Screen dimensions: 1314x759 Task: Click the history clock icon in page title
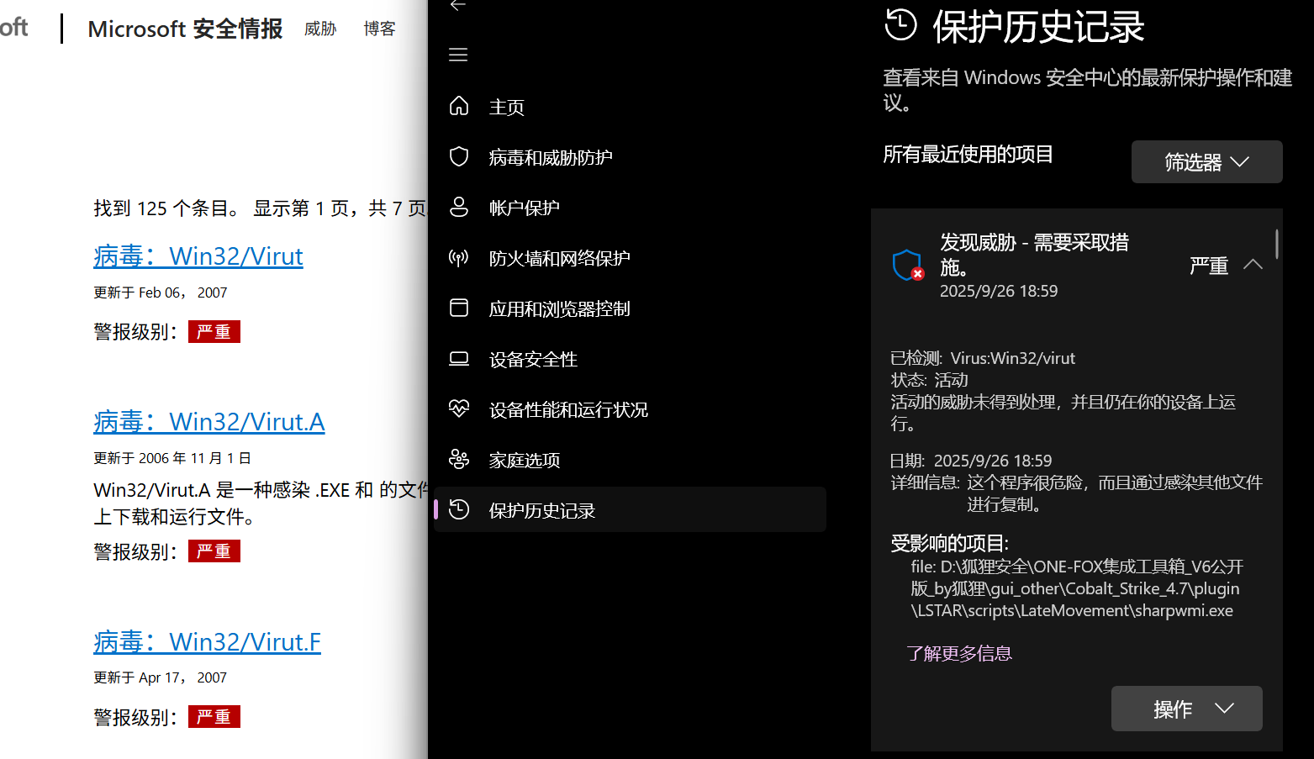900,24
